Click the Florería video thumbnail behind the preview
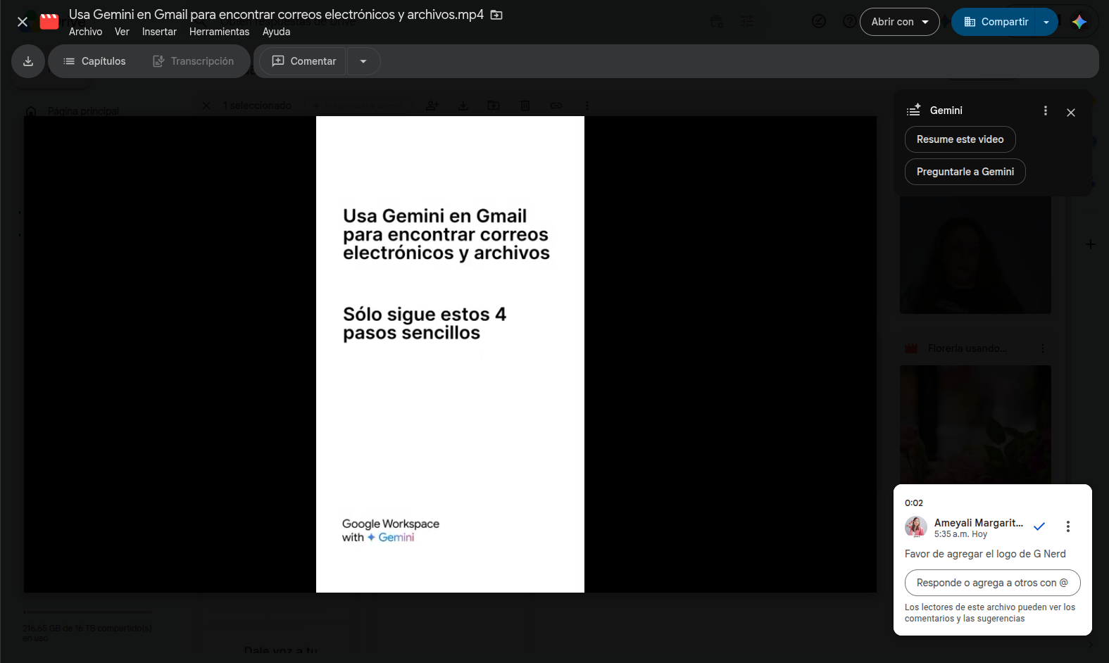The width and height of the screenshot is (1109, 663). click(x=975, y=424)
